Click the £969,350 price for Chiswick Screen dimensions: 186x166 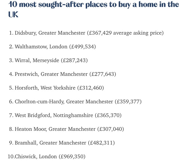click(72, 157)
